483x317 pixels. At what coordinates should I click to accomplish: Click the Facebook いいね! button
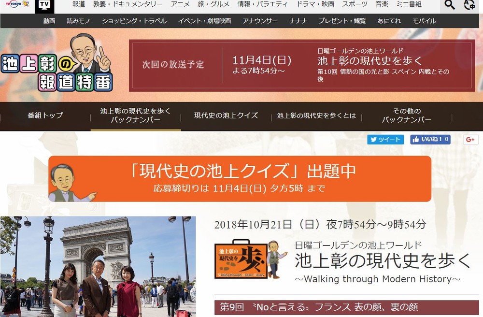pos(430,140)
